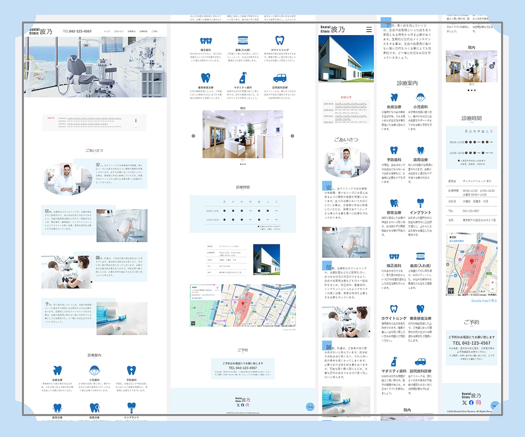Open ごあいさつ in the desktop header navigation
Viewport: 525px width, 437px height.
(x=119, y=31)
